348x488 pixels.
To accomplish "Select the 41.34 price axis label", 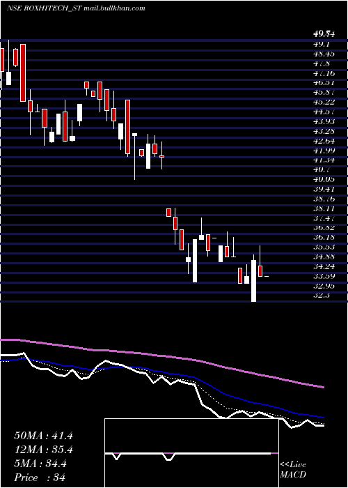I will [324, 160].
